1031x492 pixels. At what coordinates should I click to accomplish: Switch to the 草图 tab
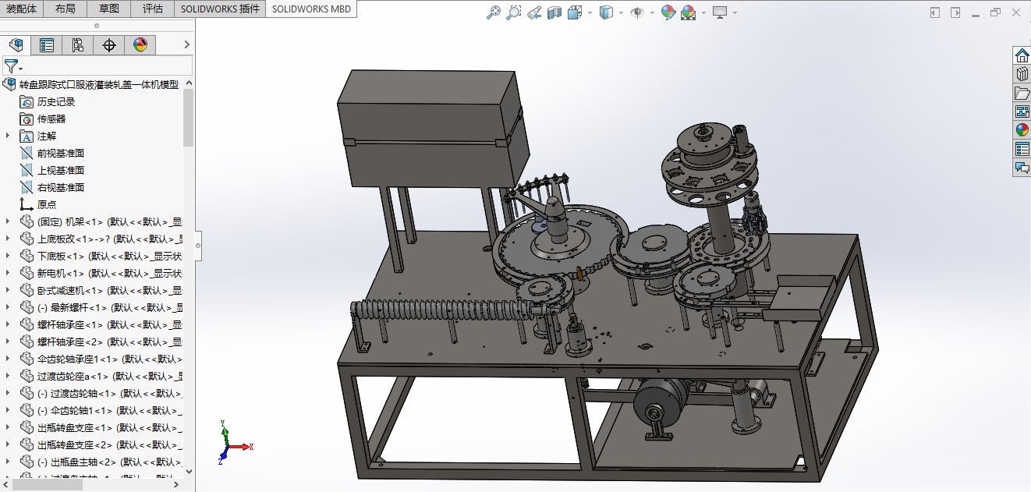[109, 9]
